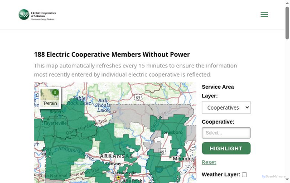The image size is (290, 183).
Task: Click the Memphis label on the map
Action: (x=183, y=159)
